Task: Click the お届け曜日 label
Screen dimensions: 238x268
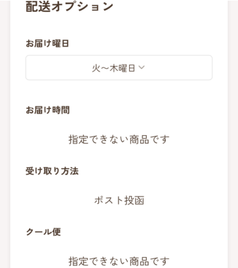Action: click(48, 43)
